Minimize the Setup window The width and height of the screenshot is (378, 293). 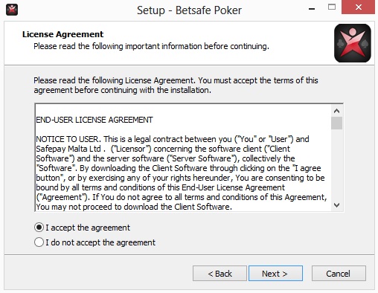[312, 8]
